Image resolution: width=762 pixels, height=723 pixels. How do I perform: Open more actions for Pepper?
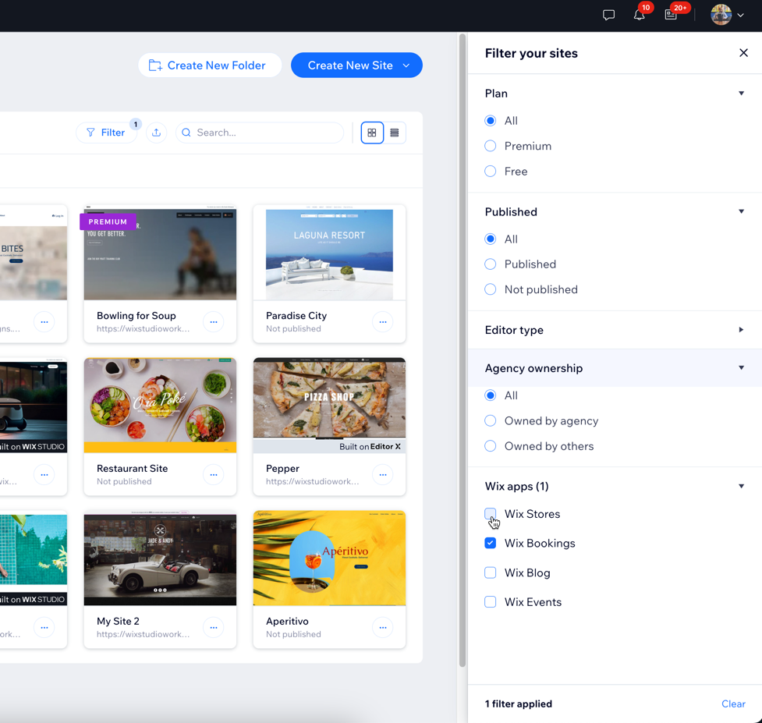pos(383,475)
